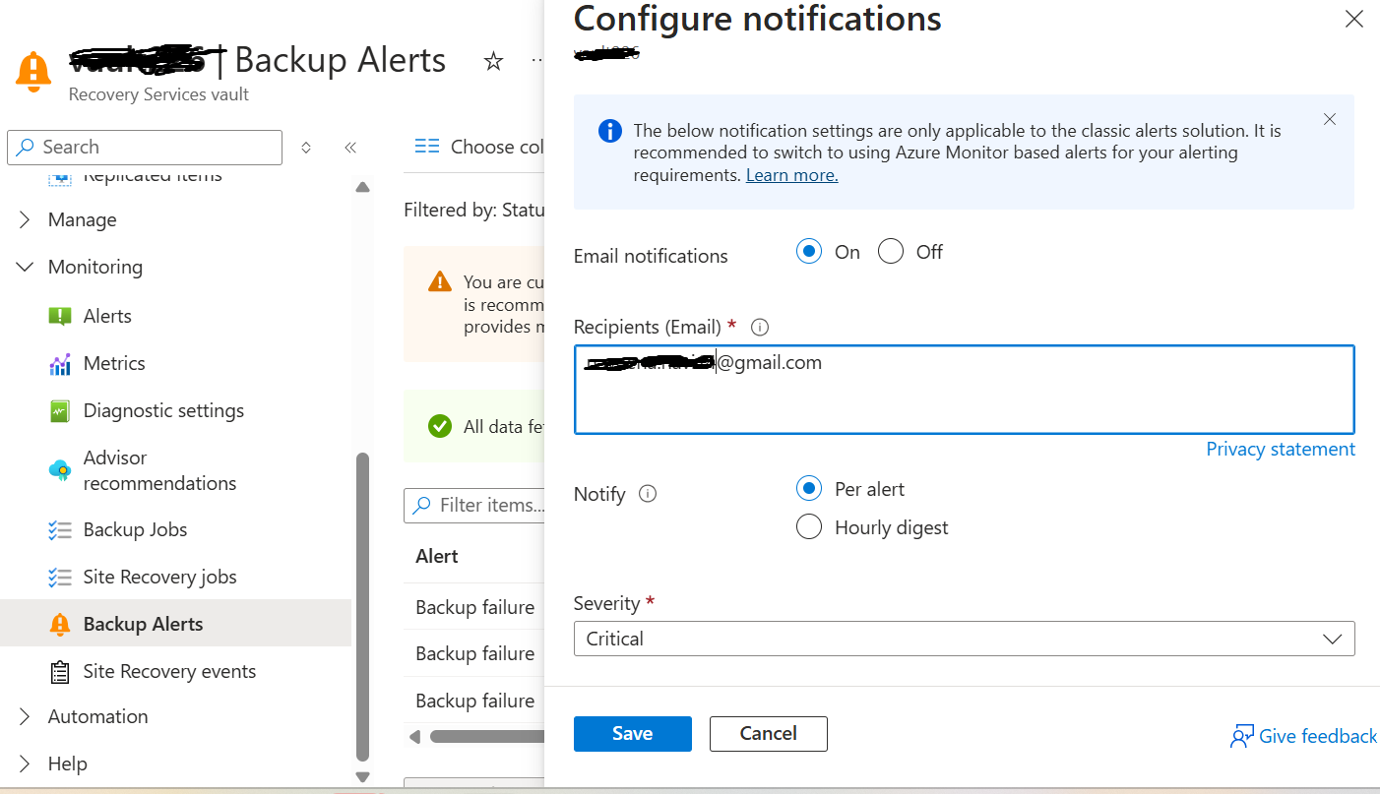
Task: Click the sidebar vertical scrollbar thumb
Action: click(x=362, y=607)
